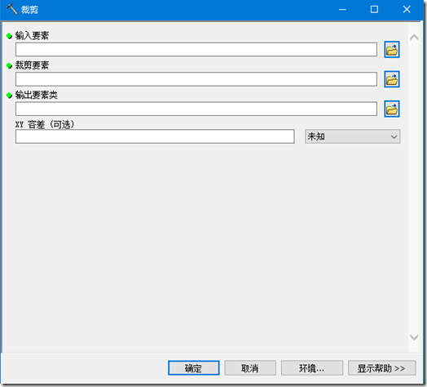The width and height of the screenshot is (427, 387).
Task: Click the XY 容差 (可选) label
Action: pos(45,125)
